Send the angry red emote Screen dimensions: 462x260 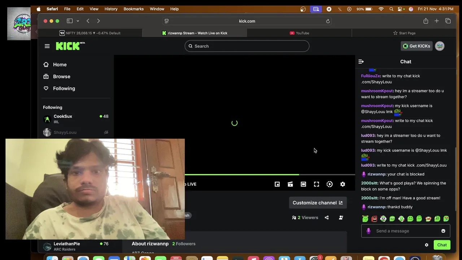pos(374,219)
